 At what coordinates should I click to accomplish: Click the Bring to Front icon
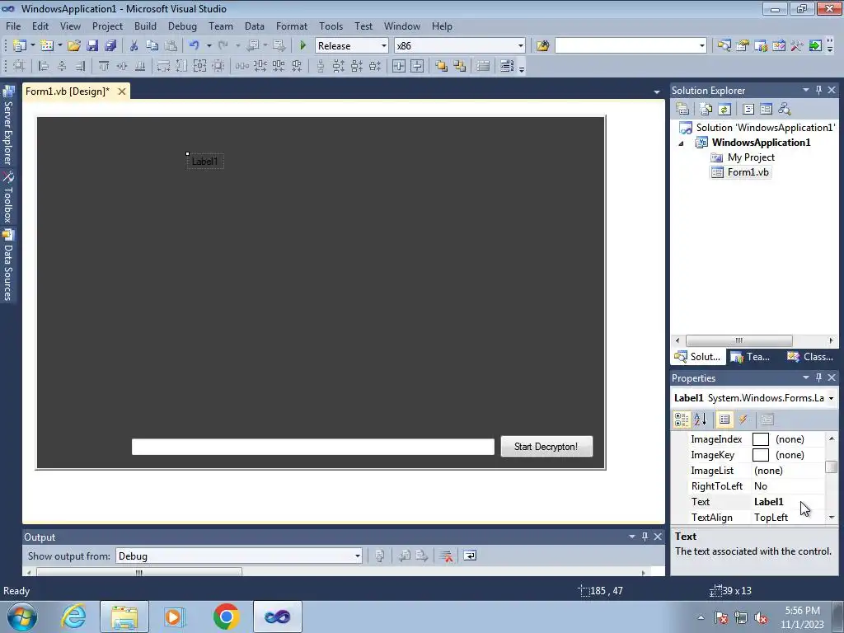click(x=442, y=66)
